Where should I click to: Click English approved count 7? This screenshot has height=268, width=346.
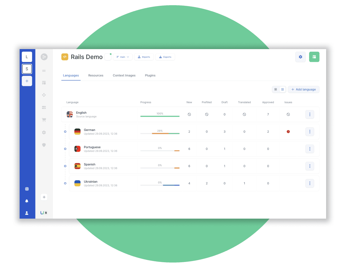pos(268,114)
